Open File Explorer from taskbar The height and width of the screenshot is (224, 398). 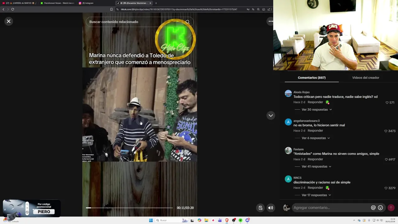click(x=206, y=220)
